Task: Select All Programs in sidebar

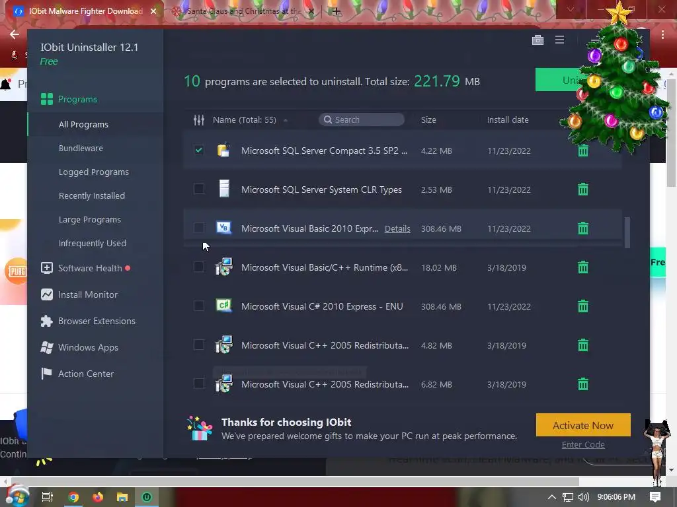Action: [83, 124]
